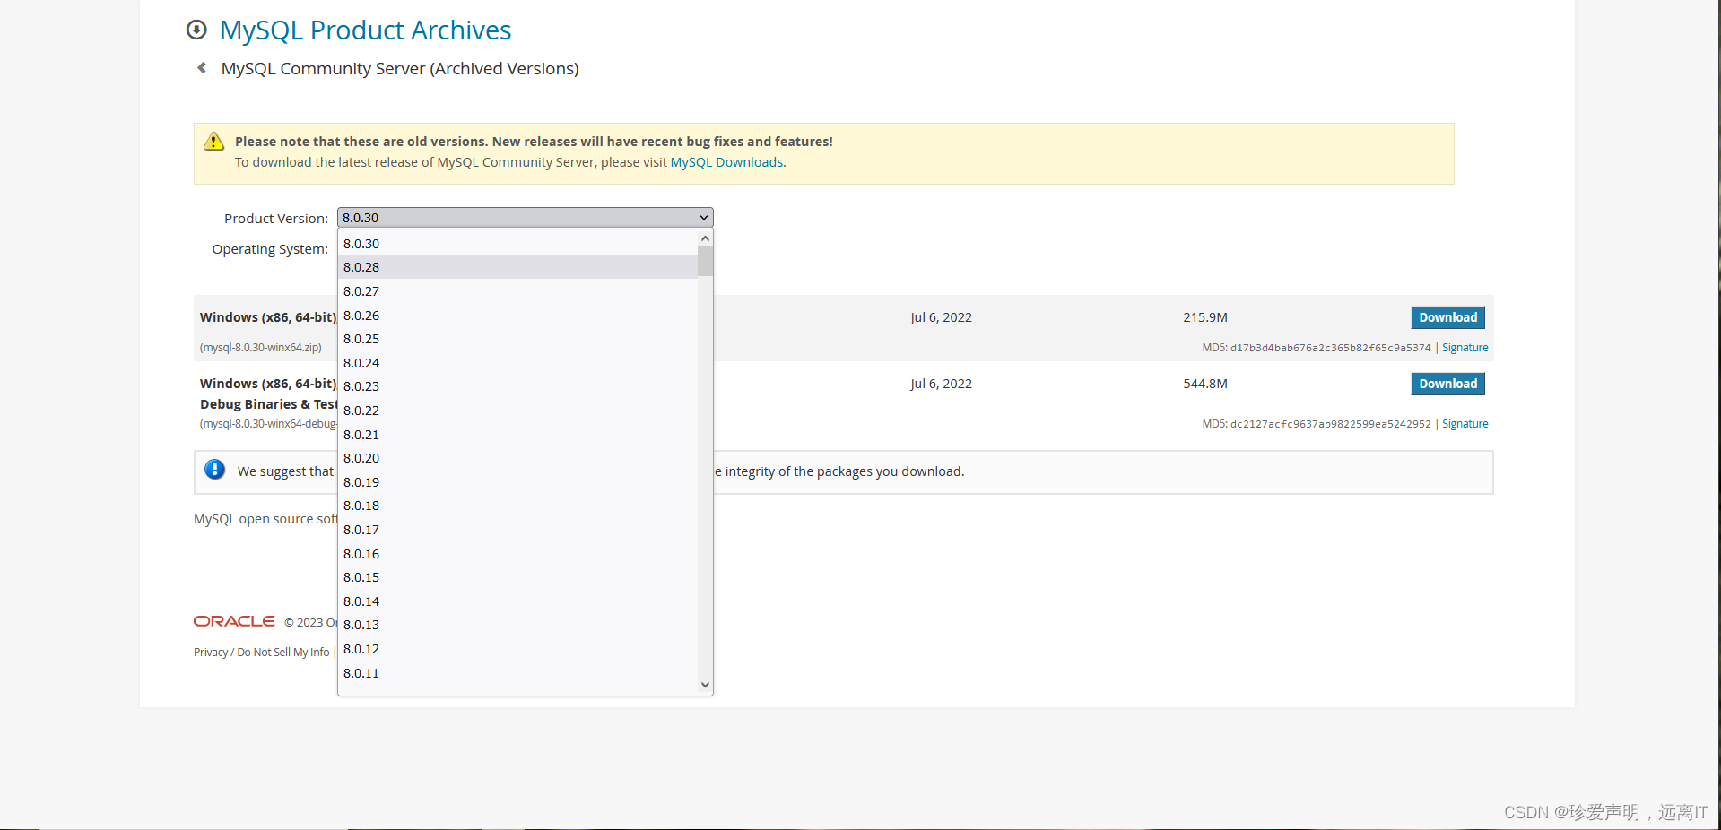Open Signature link for the 215.9M package
Viewport: 1721px width, 830px height.
(x=1465, y=348)
